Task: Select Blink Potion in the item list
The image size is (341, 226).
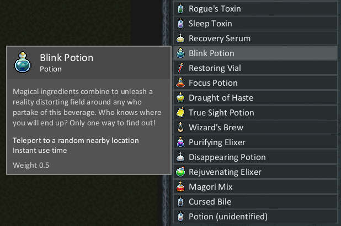Action: pyautogui.click(x=255, y=53)
